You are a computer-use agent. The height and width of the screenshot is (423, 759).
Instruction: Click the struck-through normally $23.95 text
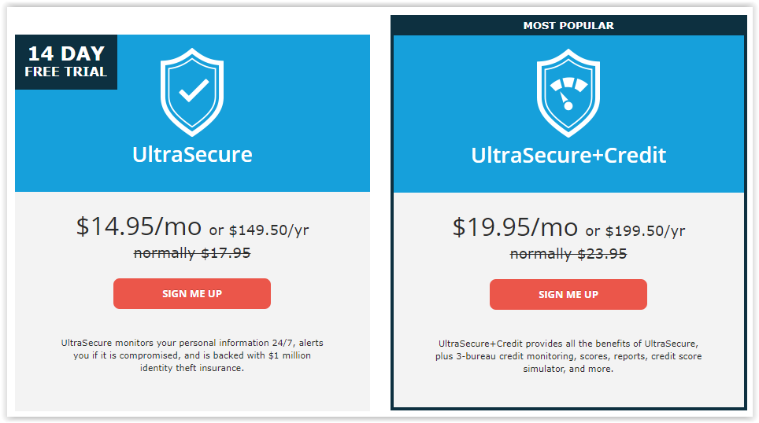[x=568, y=254]
